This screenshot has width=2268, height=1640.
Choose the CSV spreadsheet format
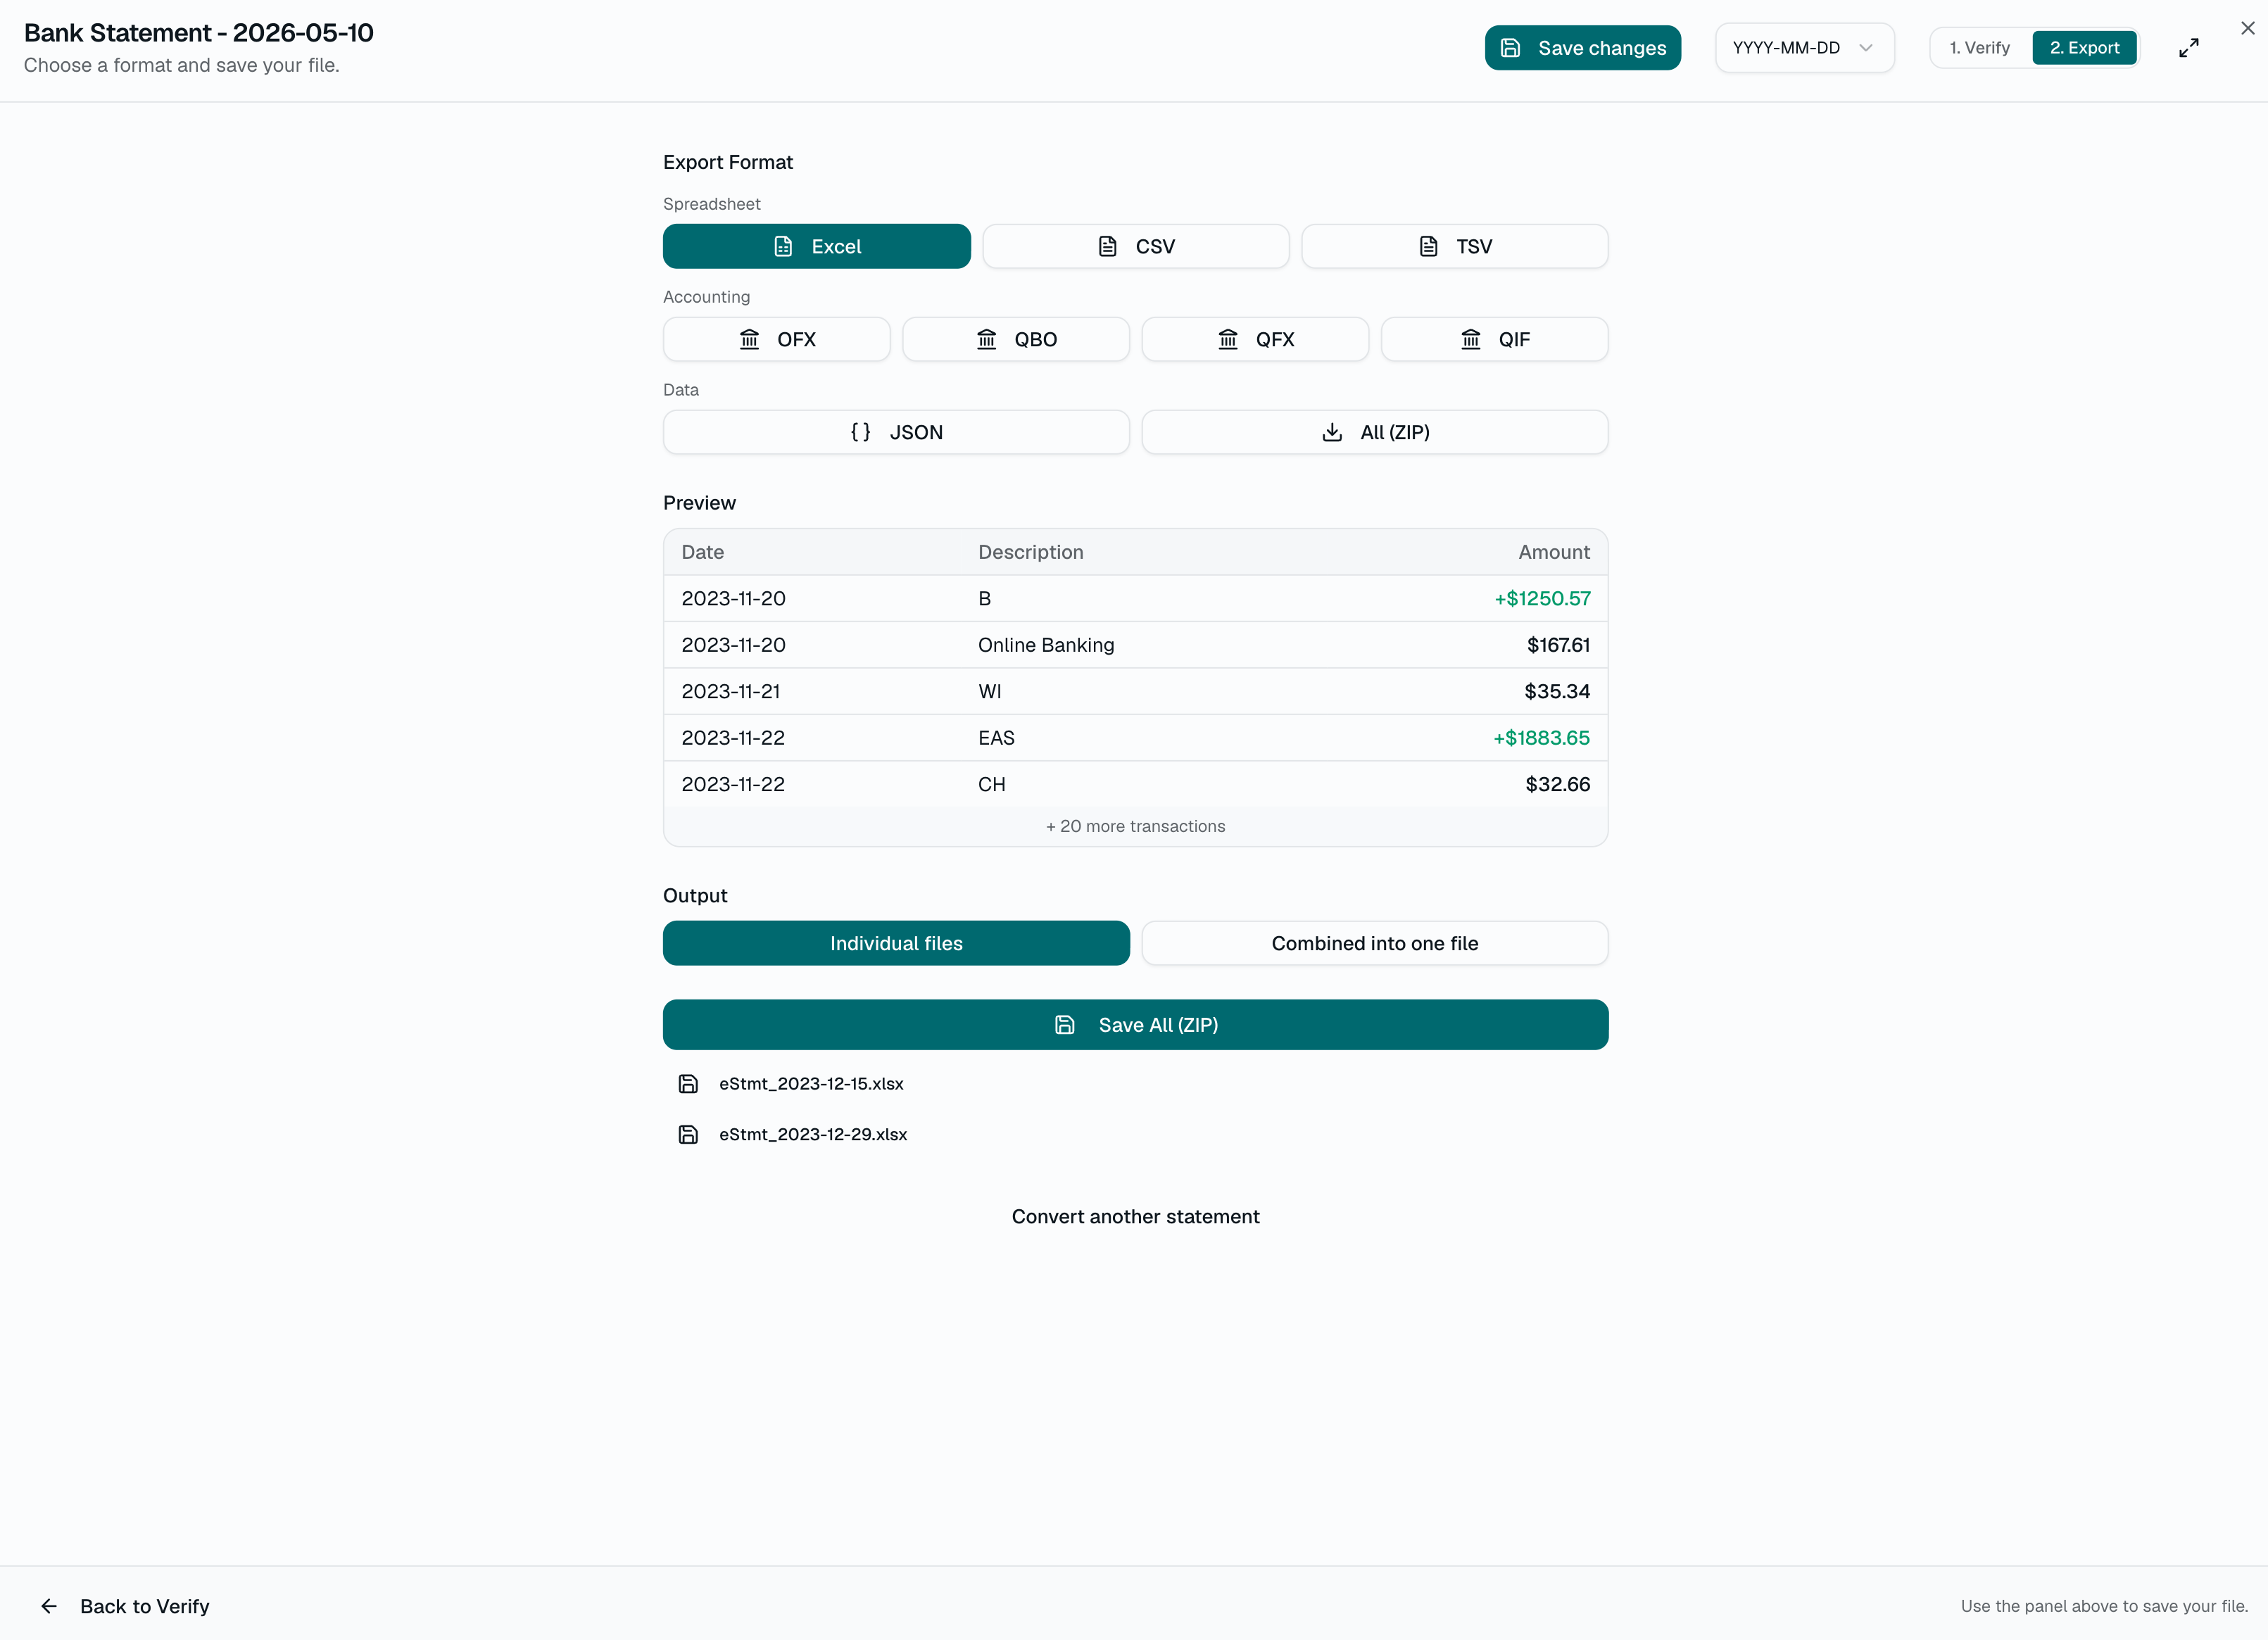[1135, 246]
